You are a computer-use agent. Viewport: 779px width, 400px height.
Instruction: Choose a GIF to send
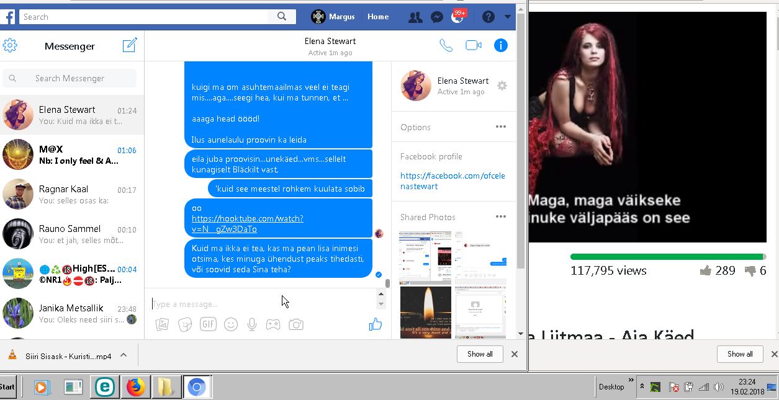(x=208, y=324)
